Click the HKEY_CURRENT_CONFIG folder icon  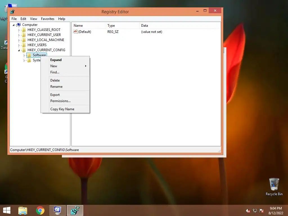tap(24, 50)
